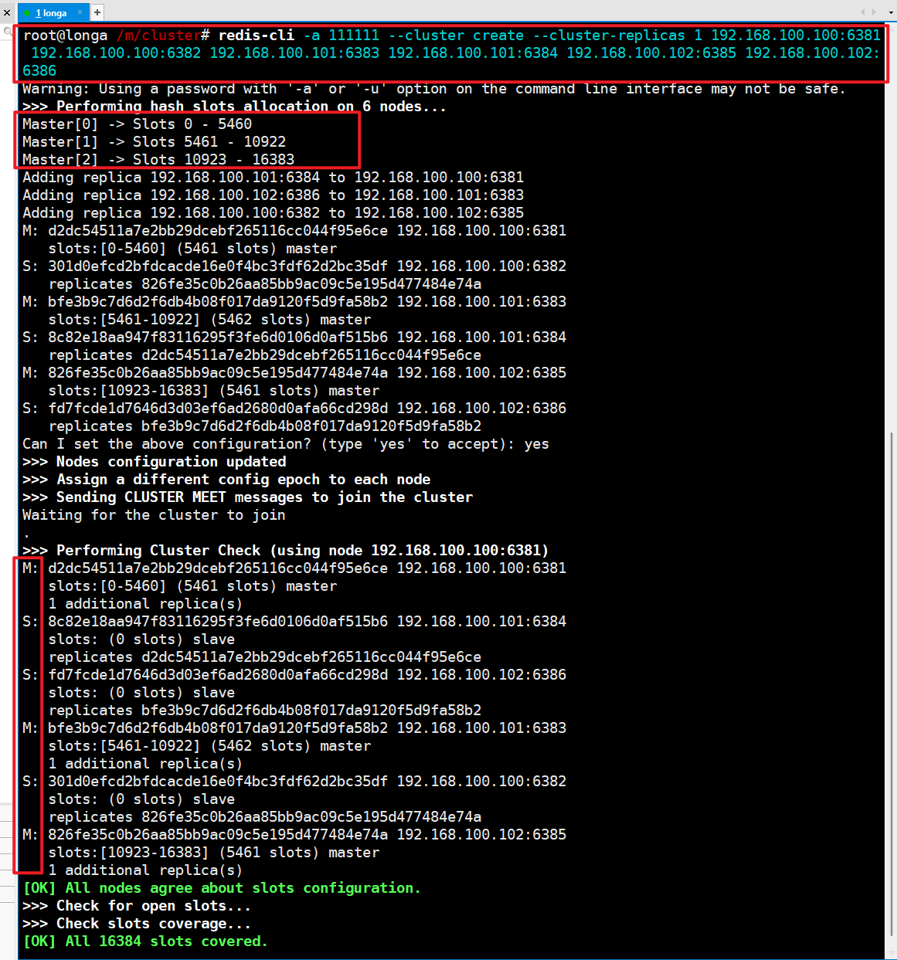The width and height of the screenshot is (897, 960).
Task: Click '>>> Nodes configuration updated' line
Action: pyautogui.click(x=155, y=462)
